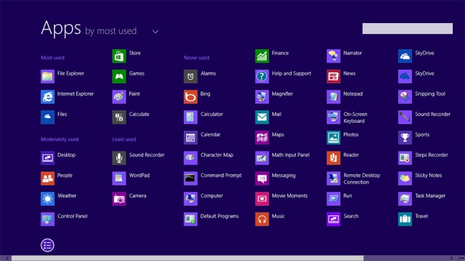This screenshot has height=261, width=465.
Task: Click the 'Default Programs' label
Action: click(x=219, y=216)
